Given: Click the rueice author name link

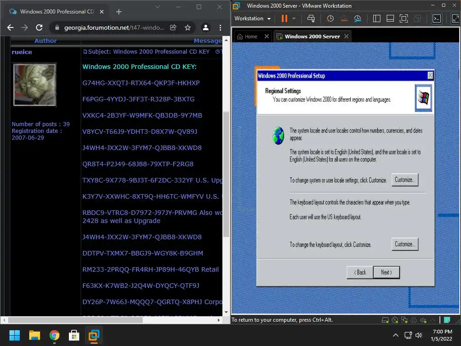Looking at the screenshot, I should click(22, 52).
